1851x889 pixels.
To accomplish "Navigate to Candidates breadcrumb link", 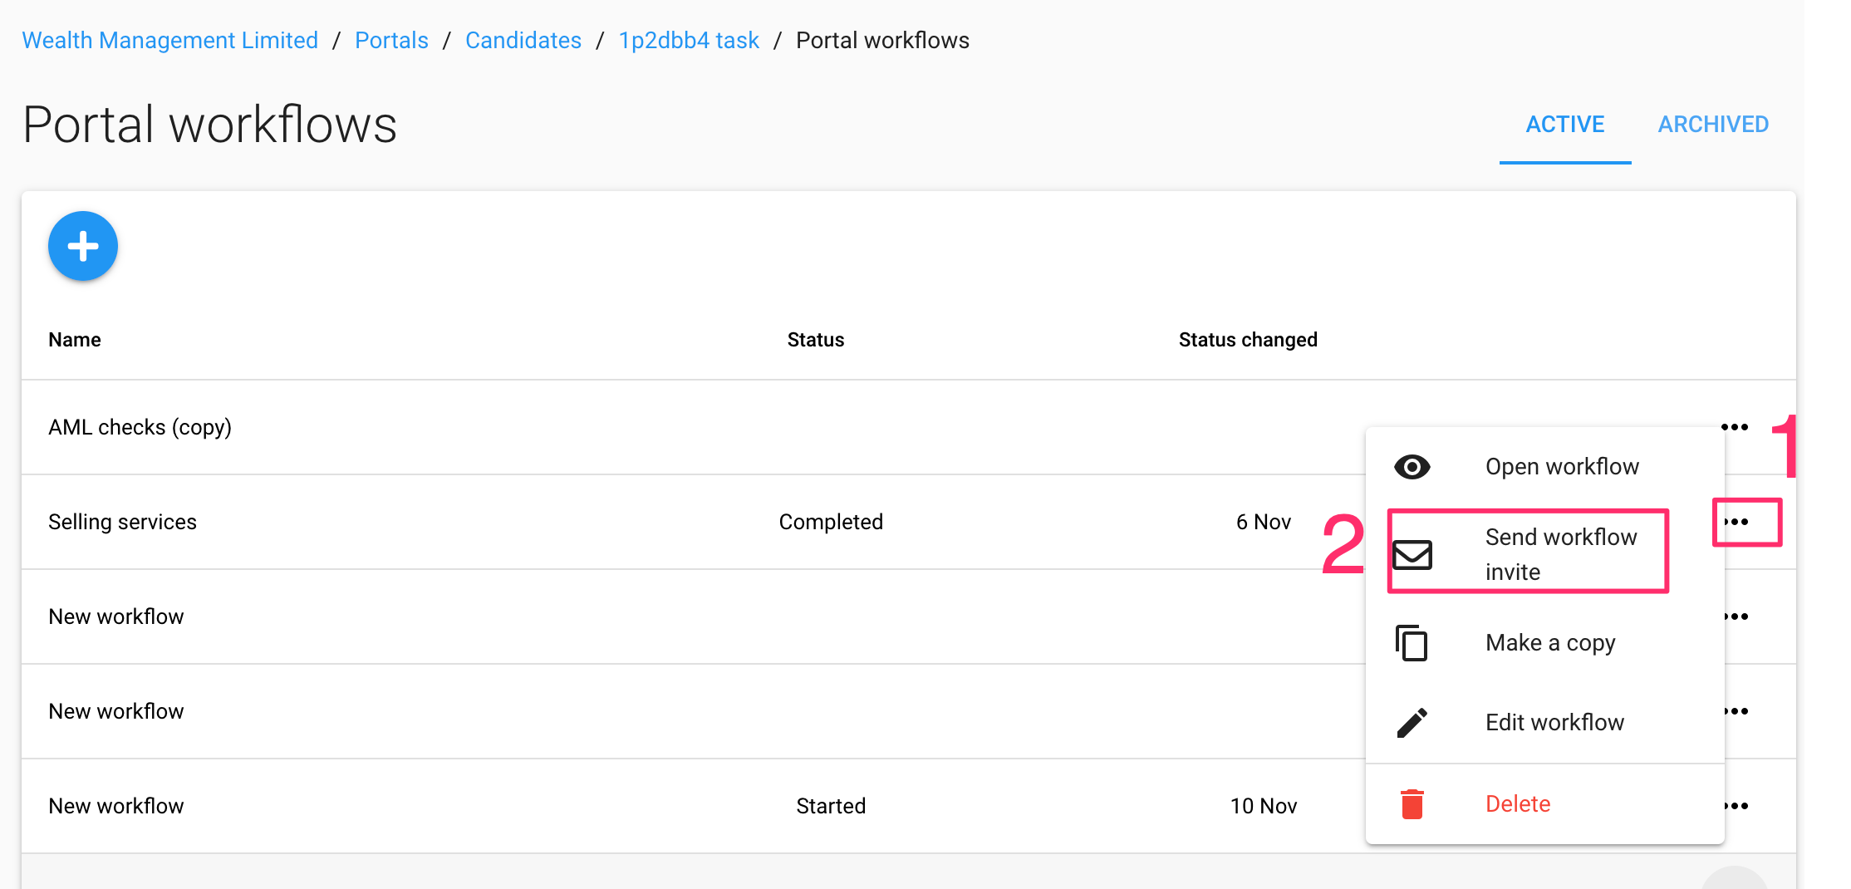I will 523,40.
